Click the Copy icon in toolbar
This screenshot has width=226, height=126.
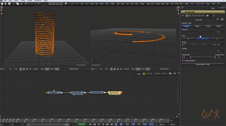click(x=18, y=4)
